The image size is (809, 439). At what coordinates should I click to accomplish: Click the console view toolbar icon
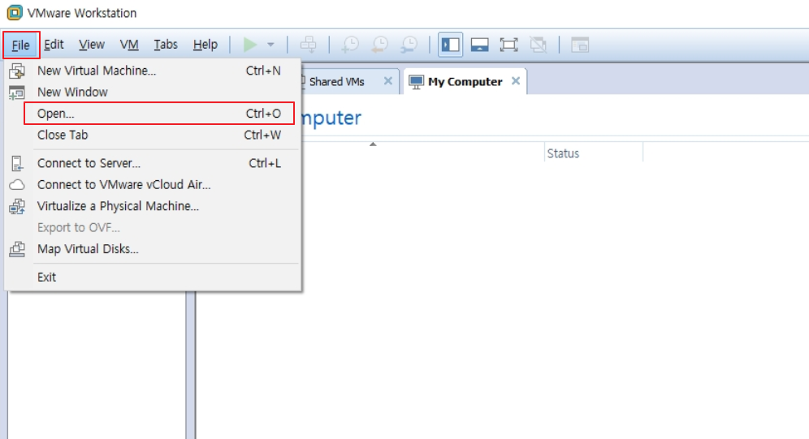pos(580,45)
